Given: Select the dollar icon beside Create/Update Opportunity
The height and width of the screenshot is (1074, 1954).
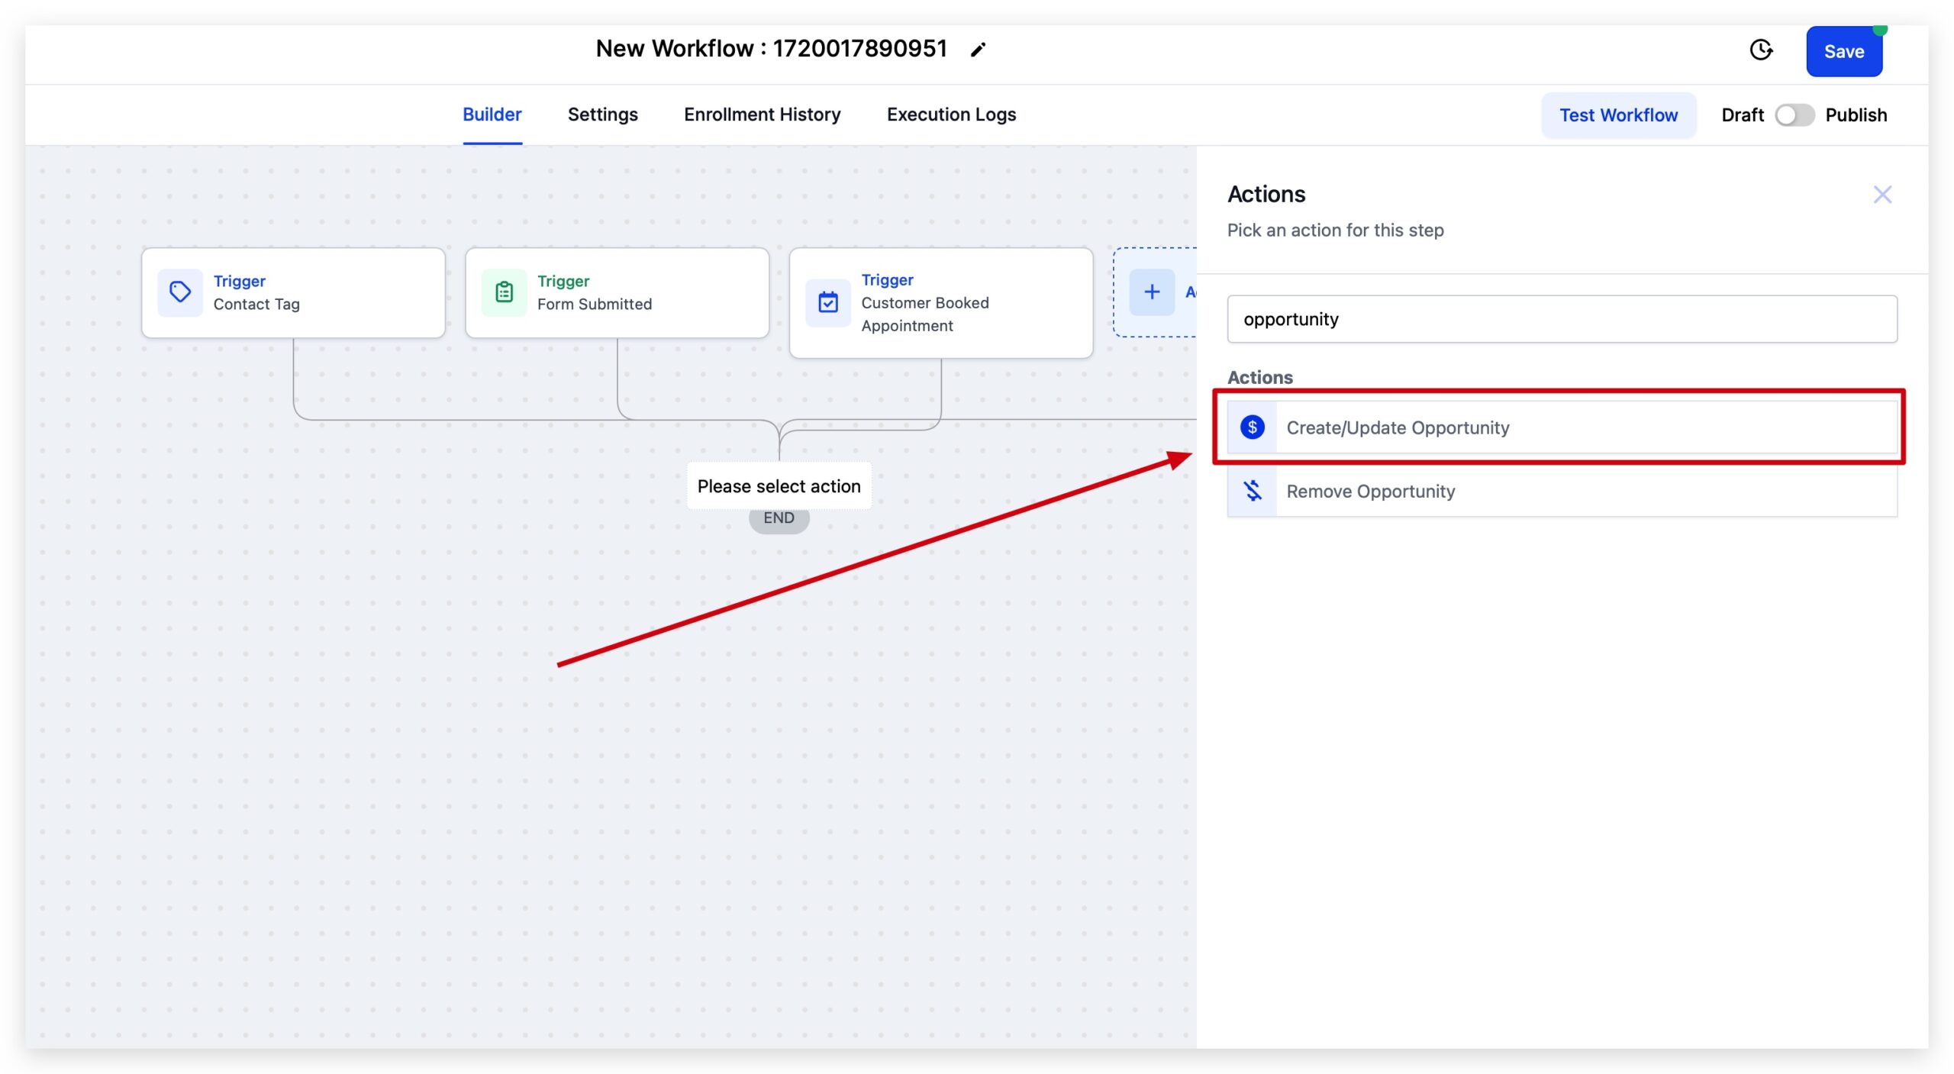Looking at the screenshot, I should (x=1252, y=427).
